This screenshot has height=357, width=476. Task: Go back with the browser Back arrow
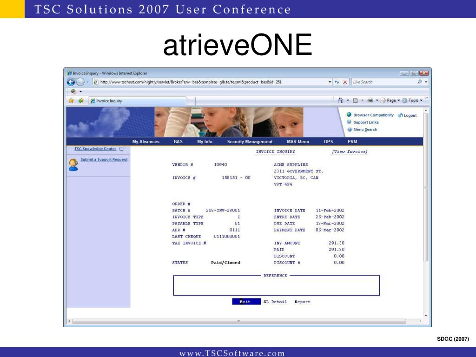(x=71, y=82)
